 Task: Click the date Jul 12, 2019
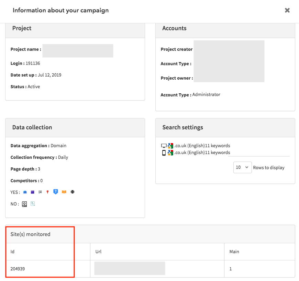click(x=49, y=75)
